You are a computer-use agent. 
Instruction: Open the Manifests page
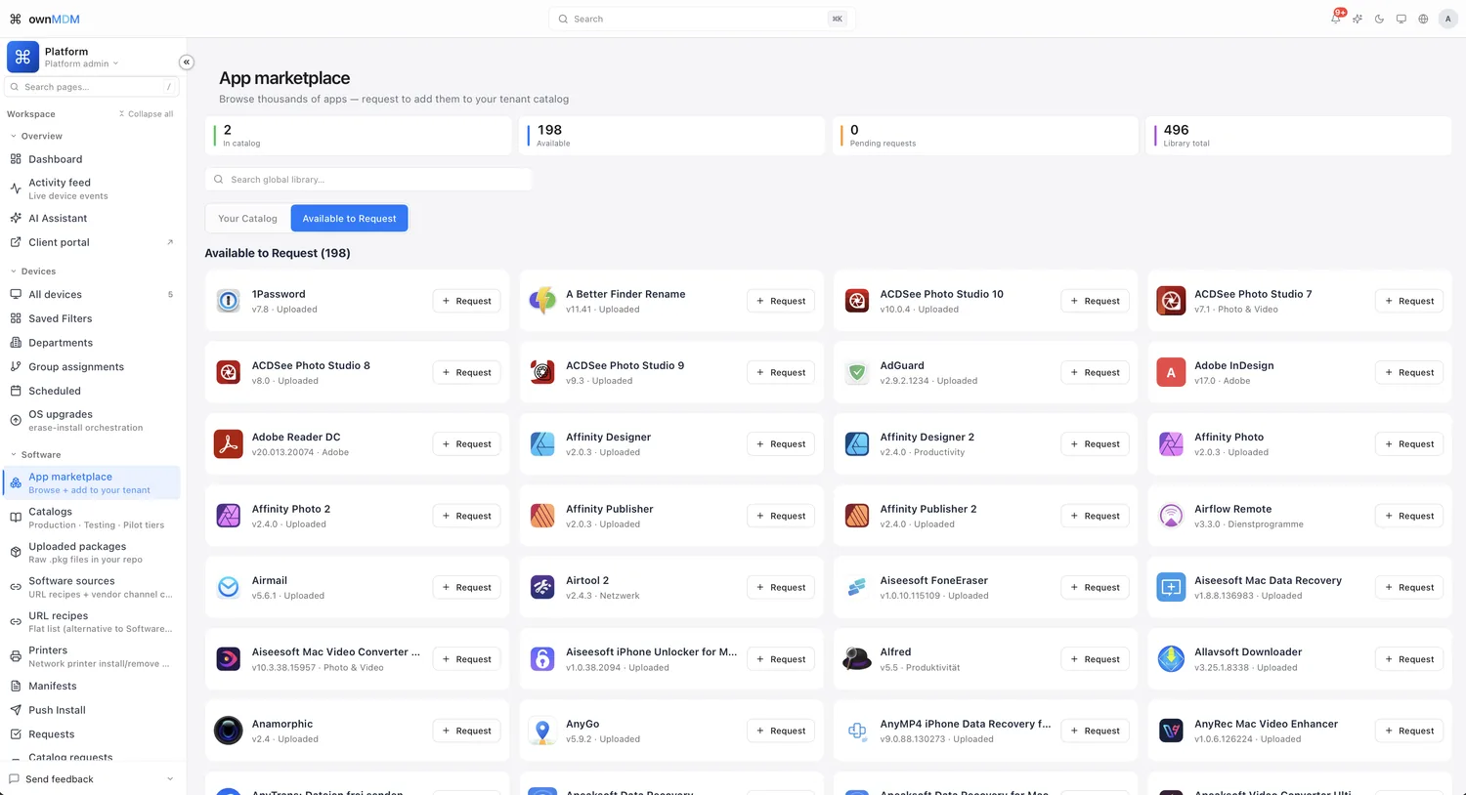[x=92, y=686]
